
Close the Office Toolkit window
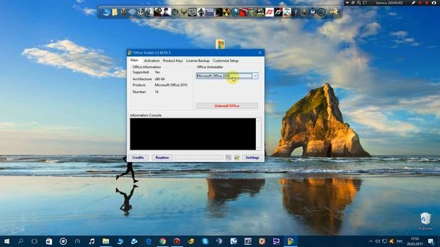coord(260,53)
